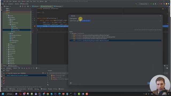Image resolution: width=171 pixels, height=96 pixels.
Task: Click the Locate/Select Opened File icon in Project panel
Action: (20, 6)
